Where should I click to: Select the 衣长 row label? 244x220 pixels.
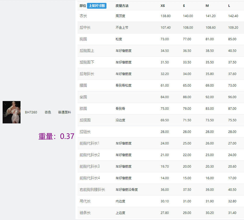pos(83,16)
